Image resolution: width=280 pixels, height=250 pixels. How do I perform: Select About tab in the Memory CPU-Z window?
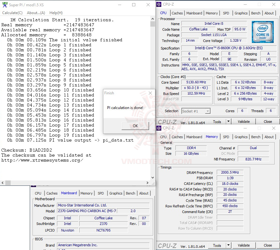click(x=269, y=137)
